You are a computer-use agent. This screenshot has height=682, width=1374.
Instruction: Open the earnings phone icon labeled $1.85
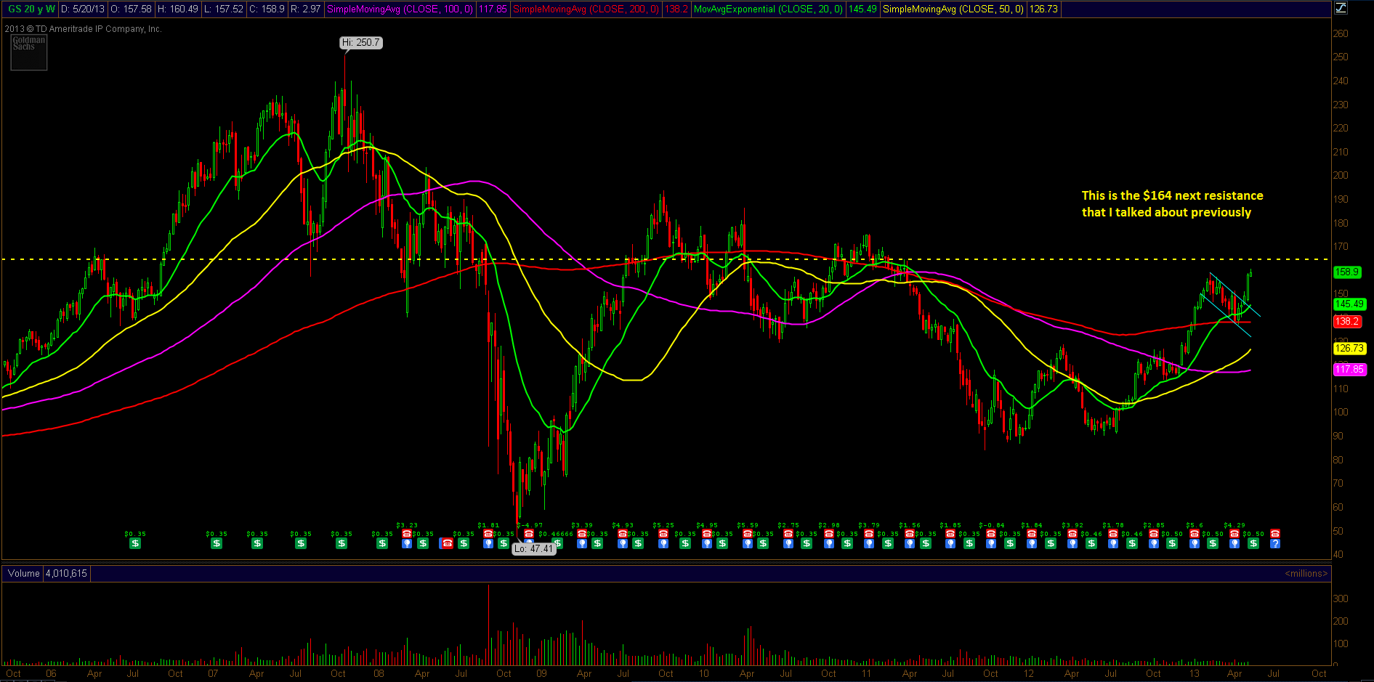point(950,534)
